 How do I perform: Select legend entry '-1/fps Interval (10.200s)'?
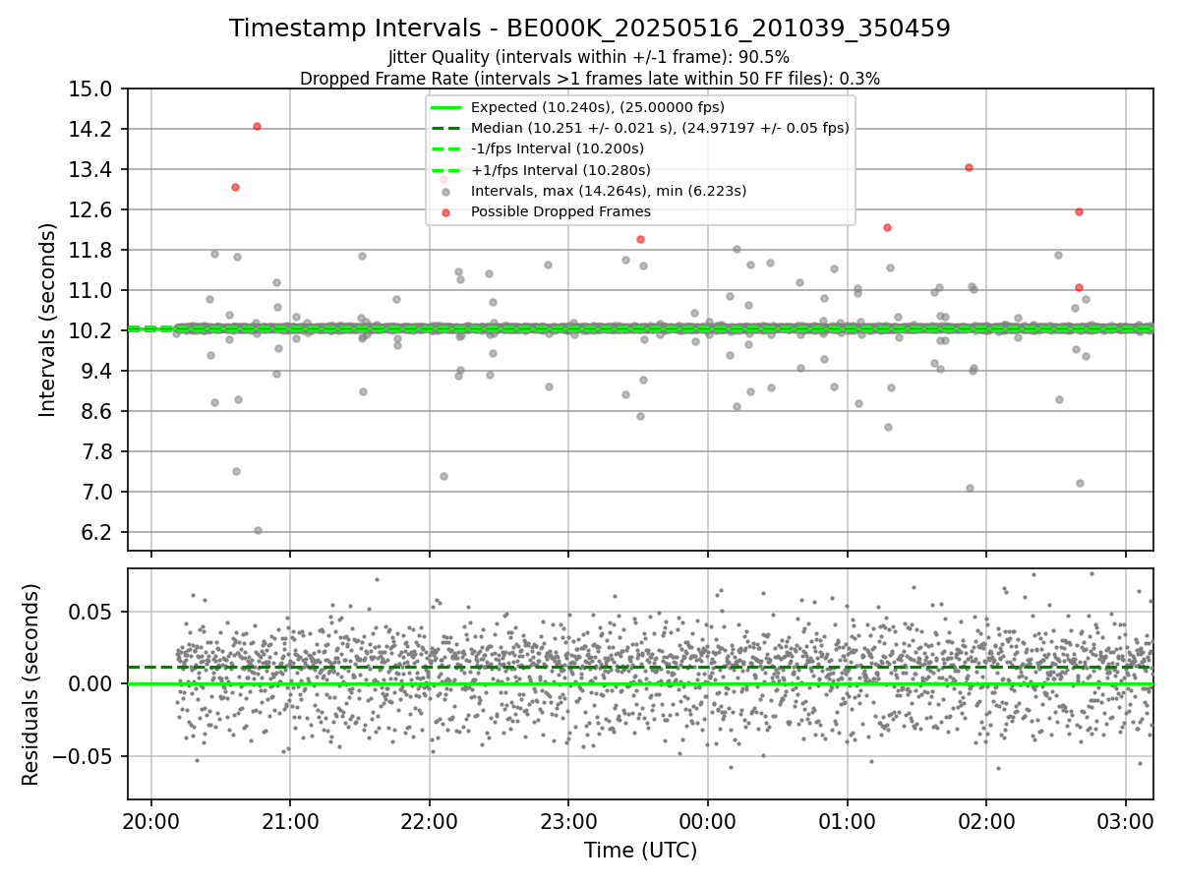(558, 148)
